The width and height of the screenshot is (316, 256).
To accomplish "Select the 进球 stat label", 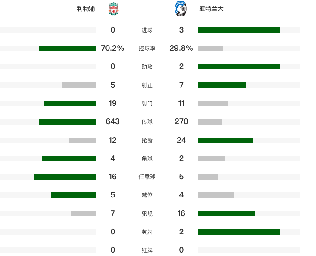I will tap(147, 30).
